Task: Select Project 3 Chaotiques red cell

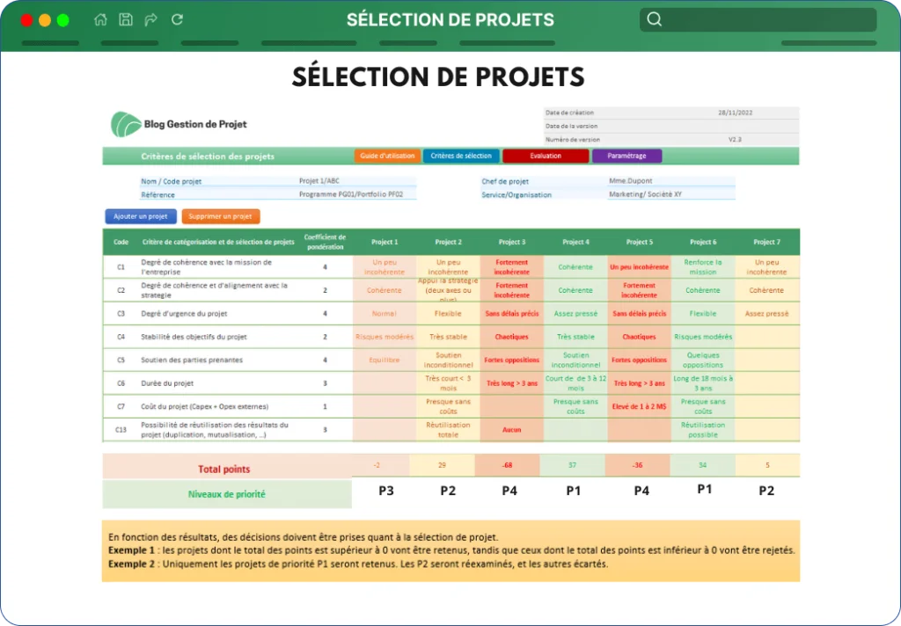Action: (x=511, y=337)
